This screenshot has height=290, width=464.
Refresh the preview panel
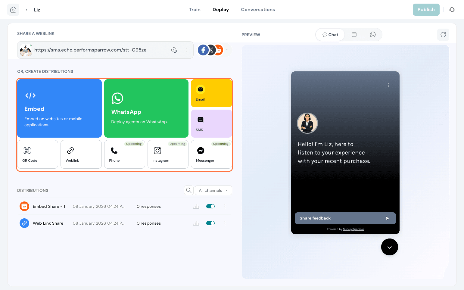click(443, 35)
